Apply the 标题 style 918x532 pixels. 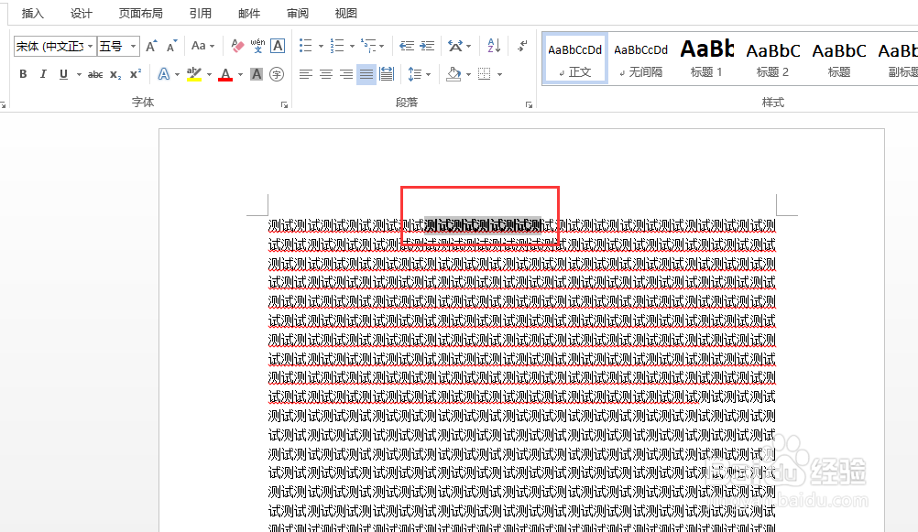click(x=839, y=59)
